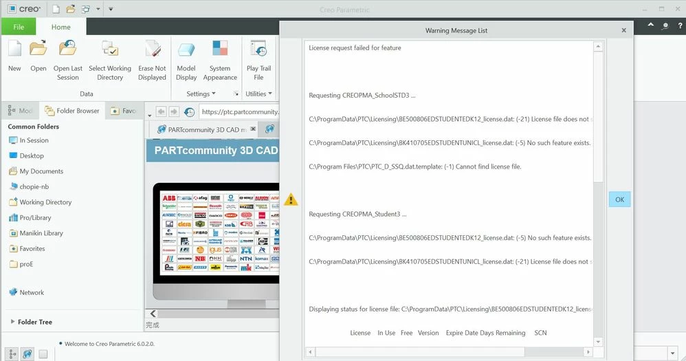Open the Settings group dropdown
The image size is (686, 361).
pyautogui.click(x=201, y=94)
